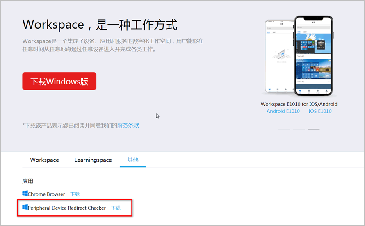Screen dimensions: 365x226
Task: Go to the second carousel slide indicator
Action: [x=299, y=129]
